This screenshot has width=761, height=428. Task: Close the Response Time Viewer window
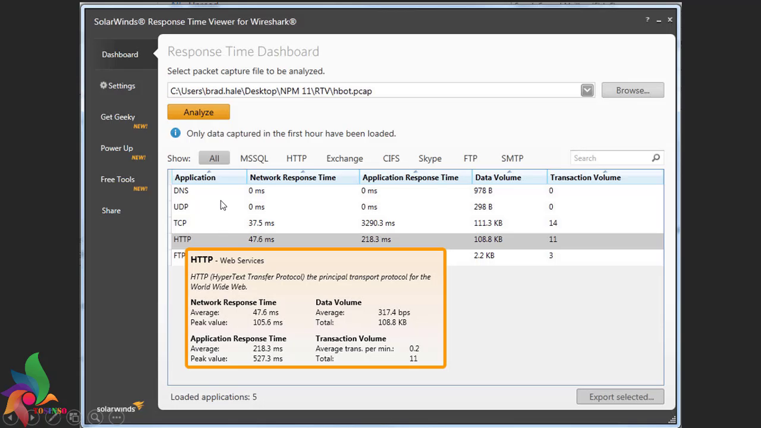click(670, 20)
